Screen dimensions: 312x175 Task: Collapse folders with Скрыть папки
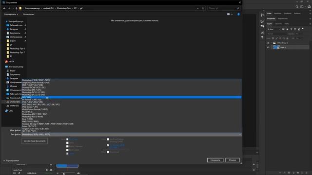[11, 160]
